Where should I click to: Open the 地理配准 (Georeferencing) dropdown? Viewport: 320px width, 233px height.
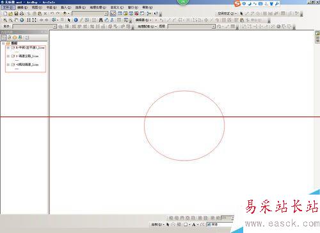coord(147,26)
